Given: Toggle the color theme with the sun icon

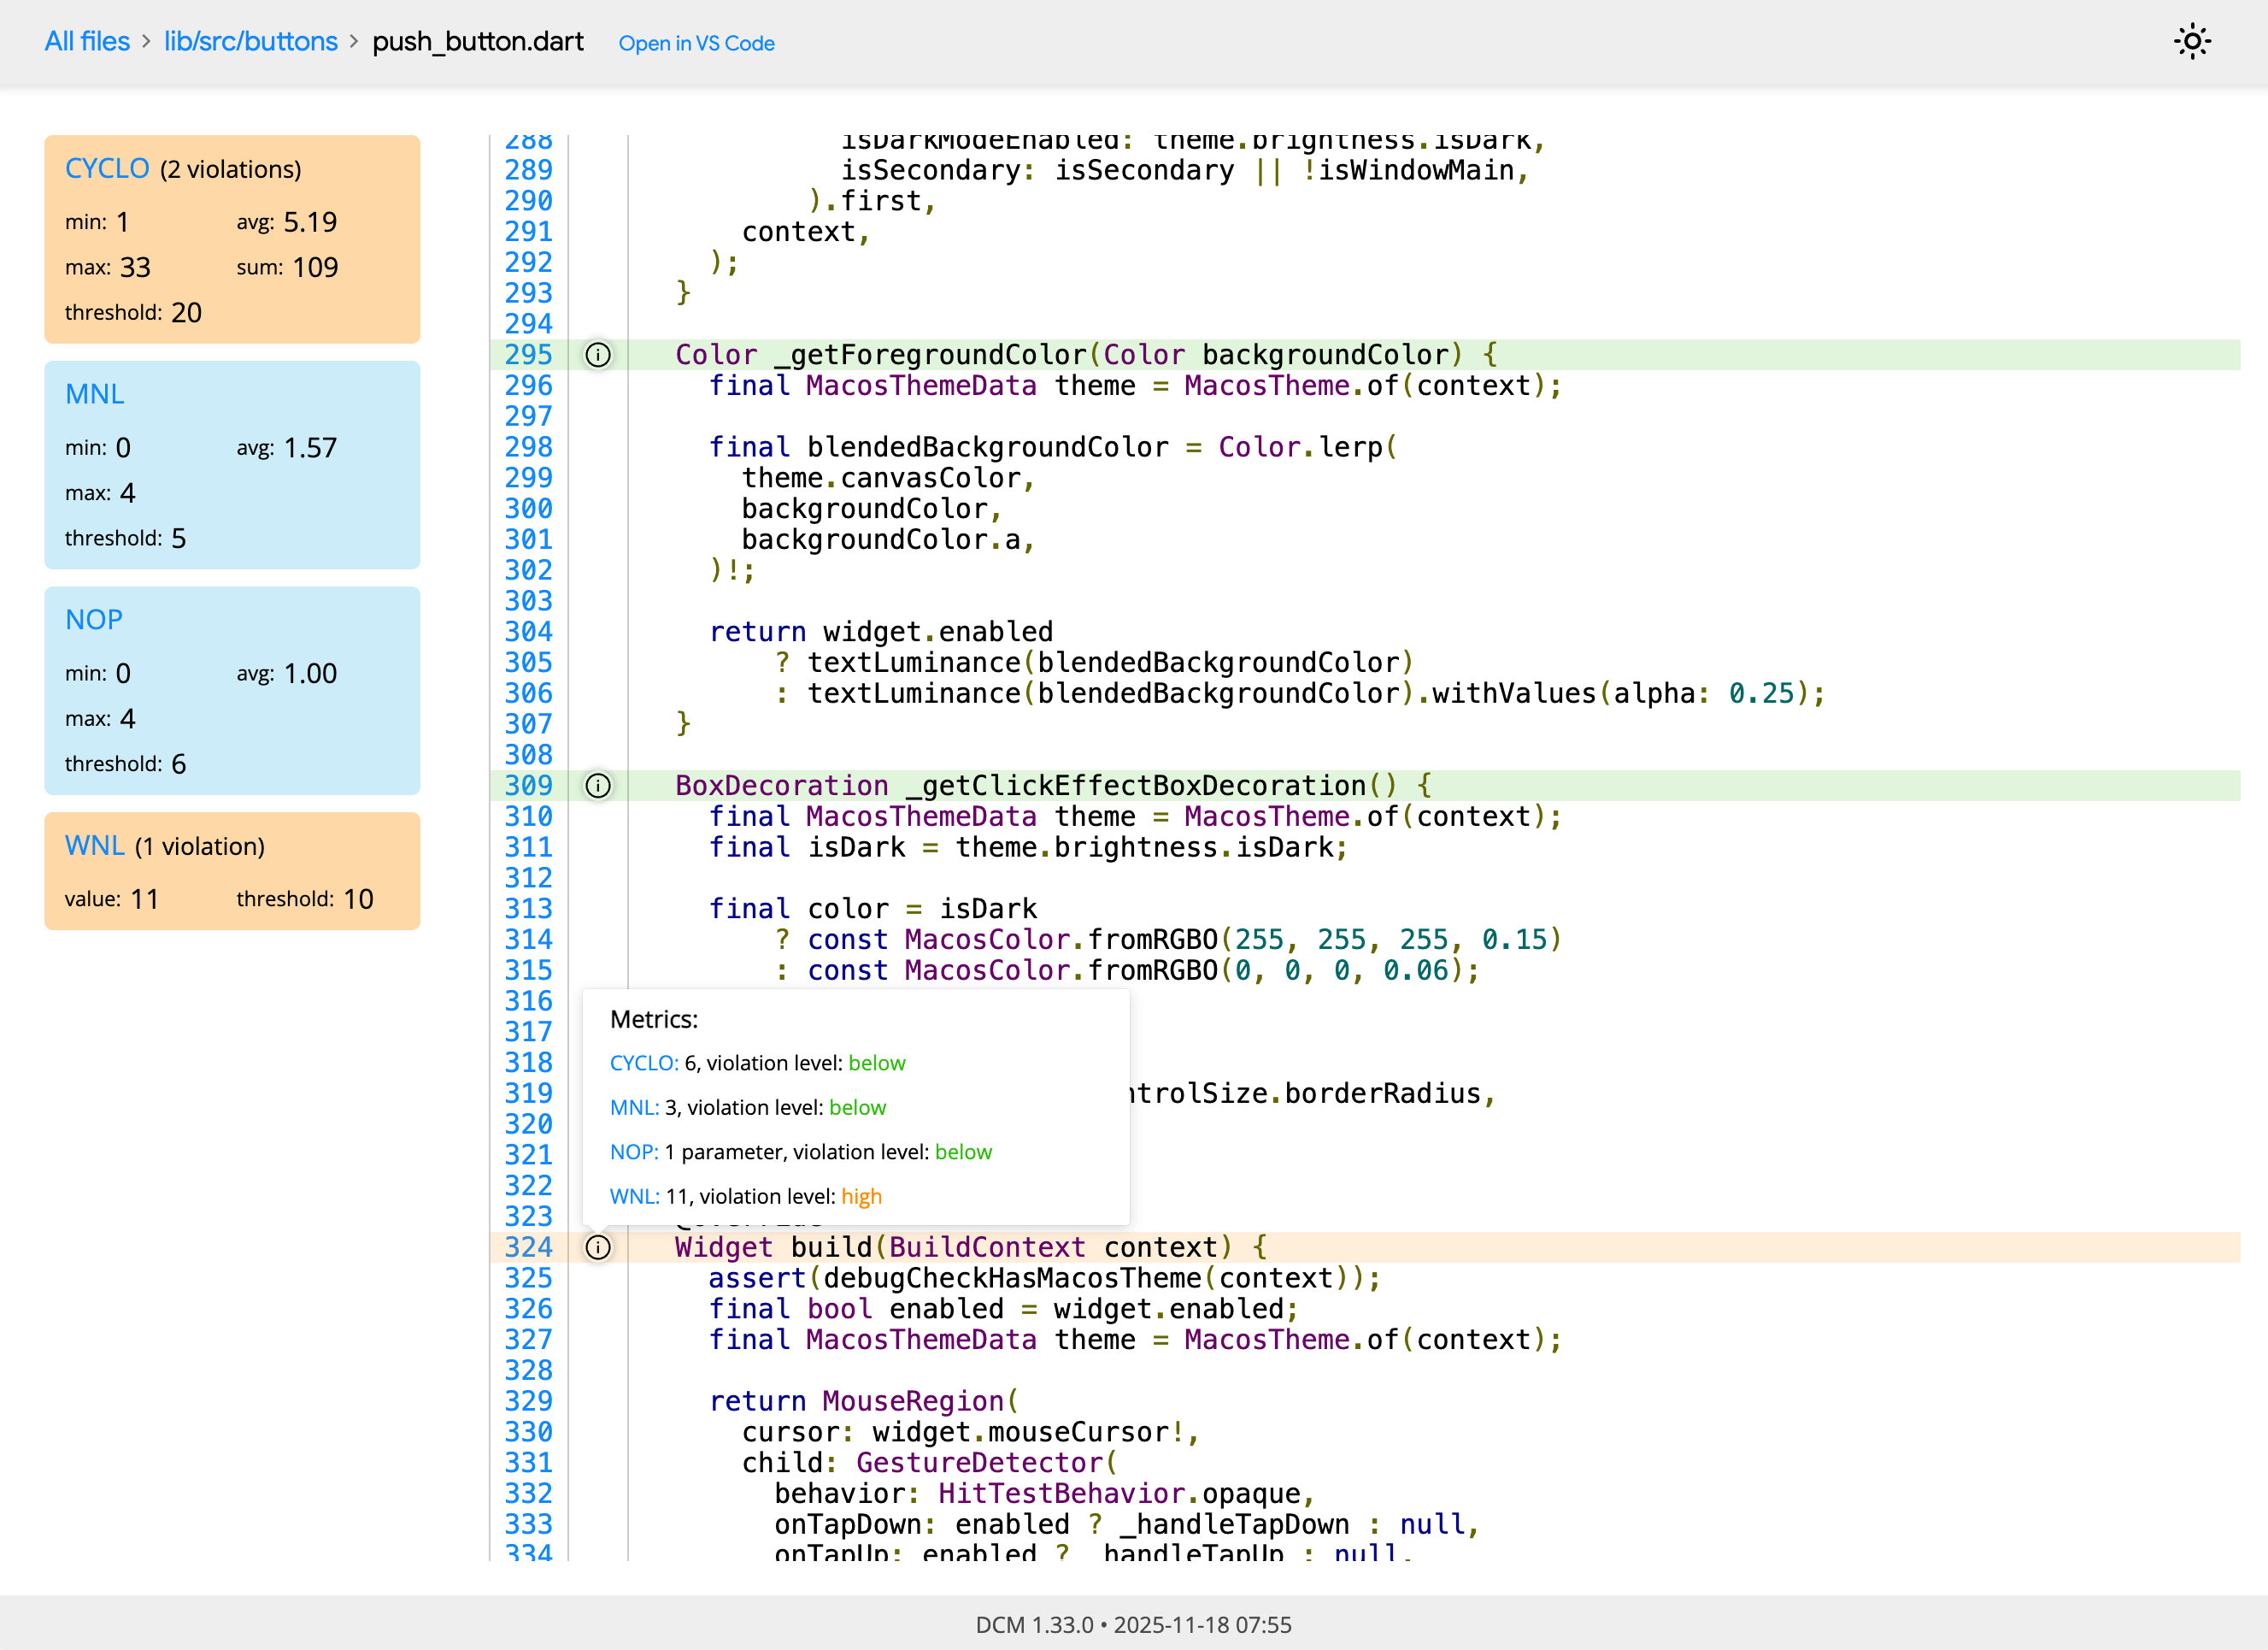Looking at the screenshot, I should coord(2192,42).
